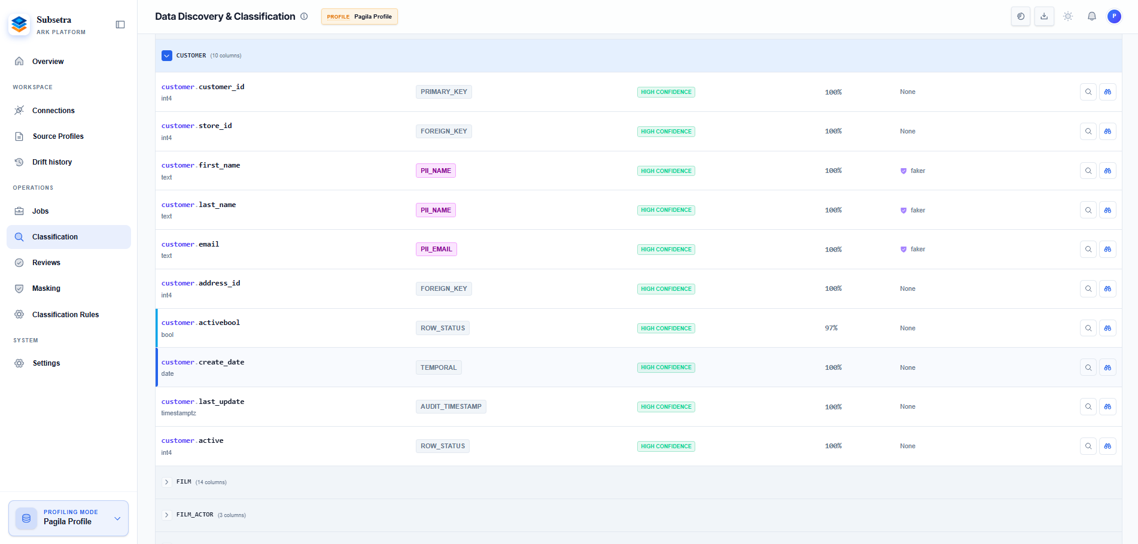
Task: Select the binoculars icon for store_id
Action: click(x=1107, y=131)
